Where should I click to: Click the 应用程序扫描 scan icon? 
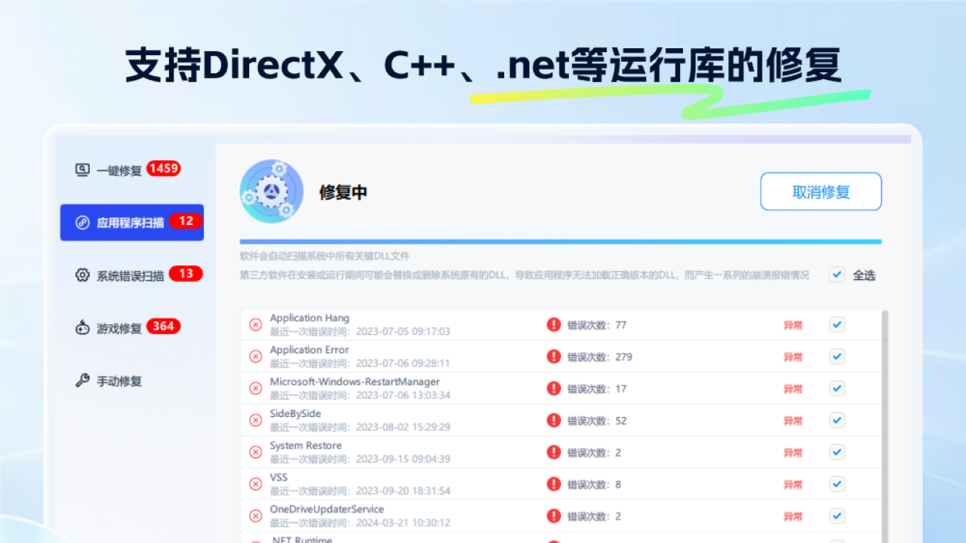point(82,222)
